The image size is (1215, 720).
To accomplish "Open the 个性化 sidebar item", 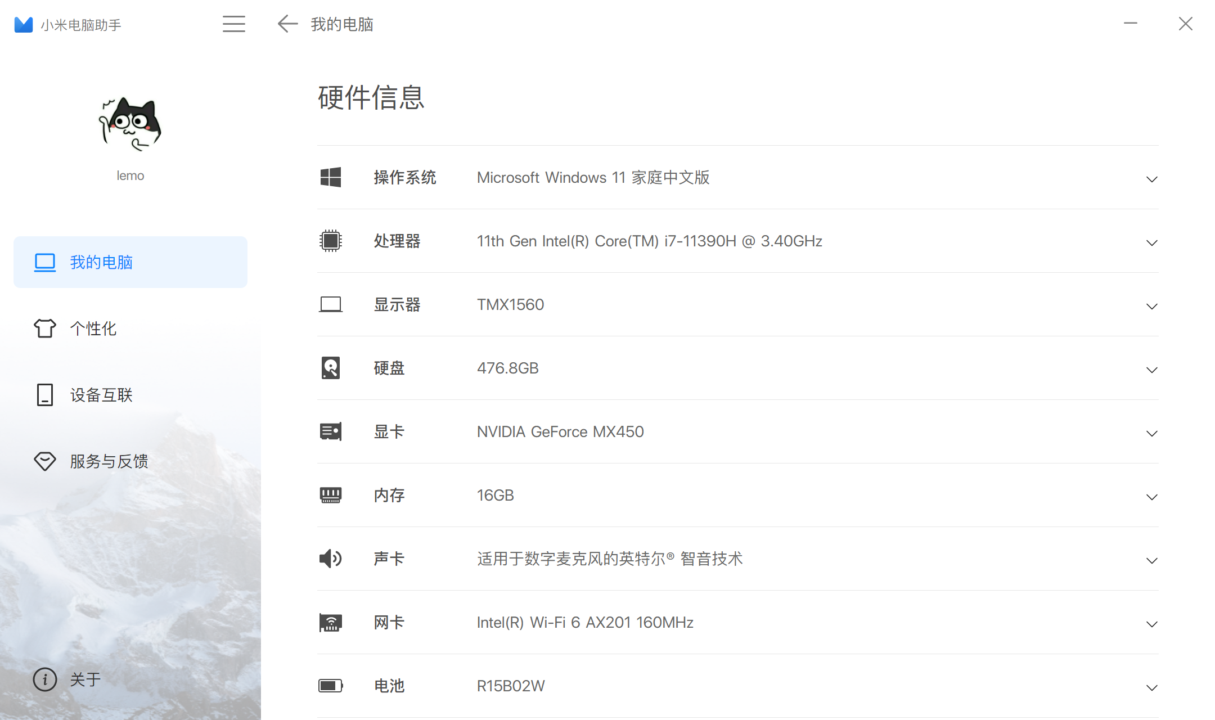I will pyautogui.click(x=130, y=328).
